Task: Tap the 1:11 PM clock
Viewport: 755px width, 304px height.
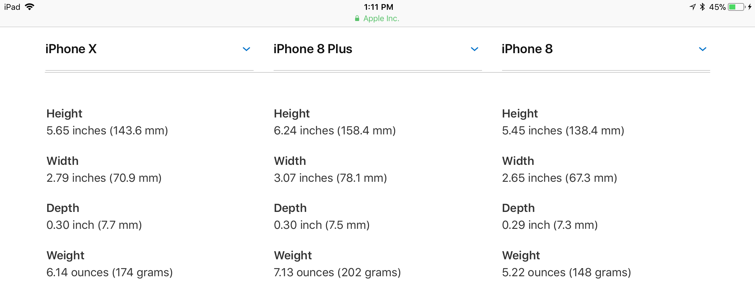Action: 378,7
